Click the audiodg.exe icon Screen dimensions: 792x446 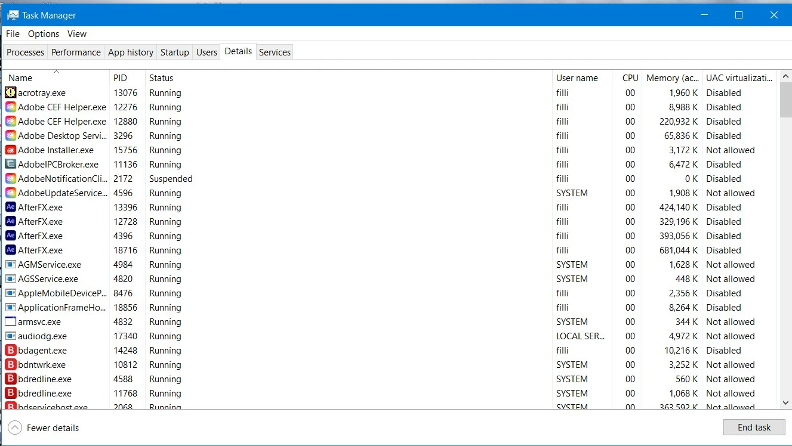(10, 336)
